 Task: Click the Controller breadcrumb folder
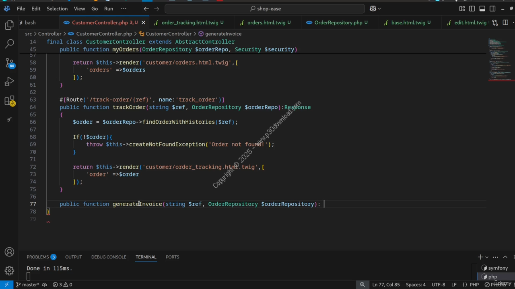pos(49,34)
